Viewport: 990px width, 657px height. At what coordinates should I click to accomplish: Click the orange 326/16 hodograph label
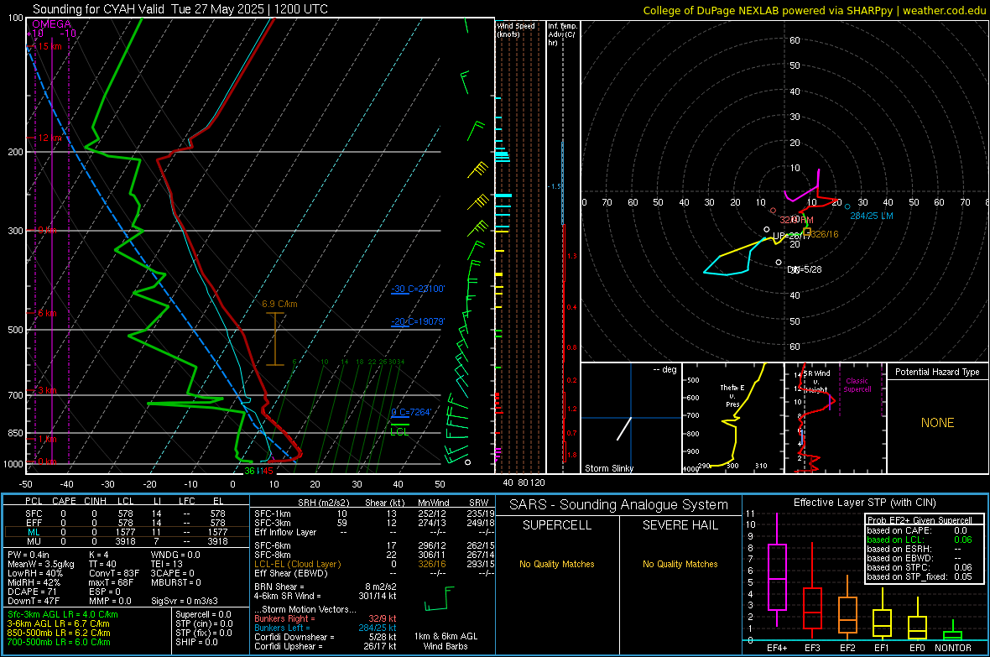tap(825, 234)
